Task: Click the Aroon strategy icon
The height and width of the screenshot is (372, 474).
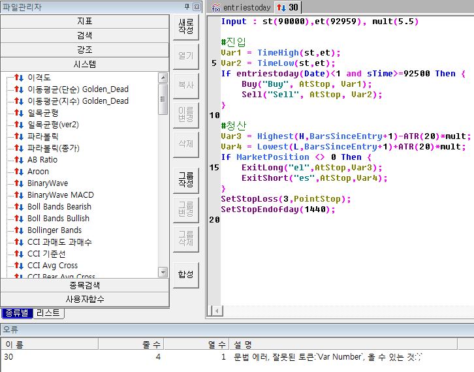Action: pos(19,172)
